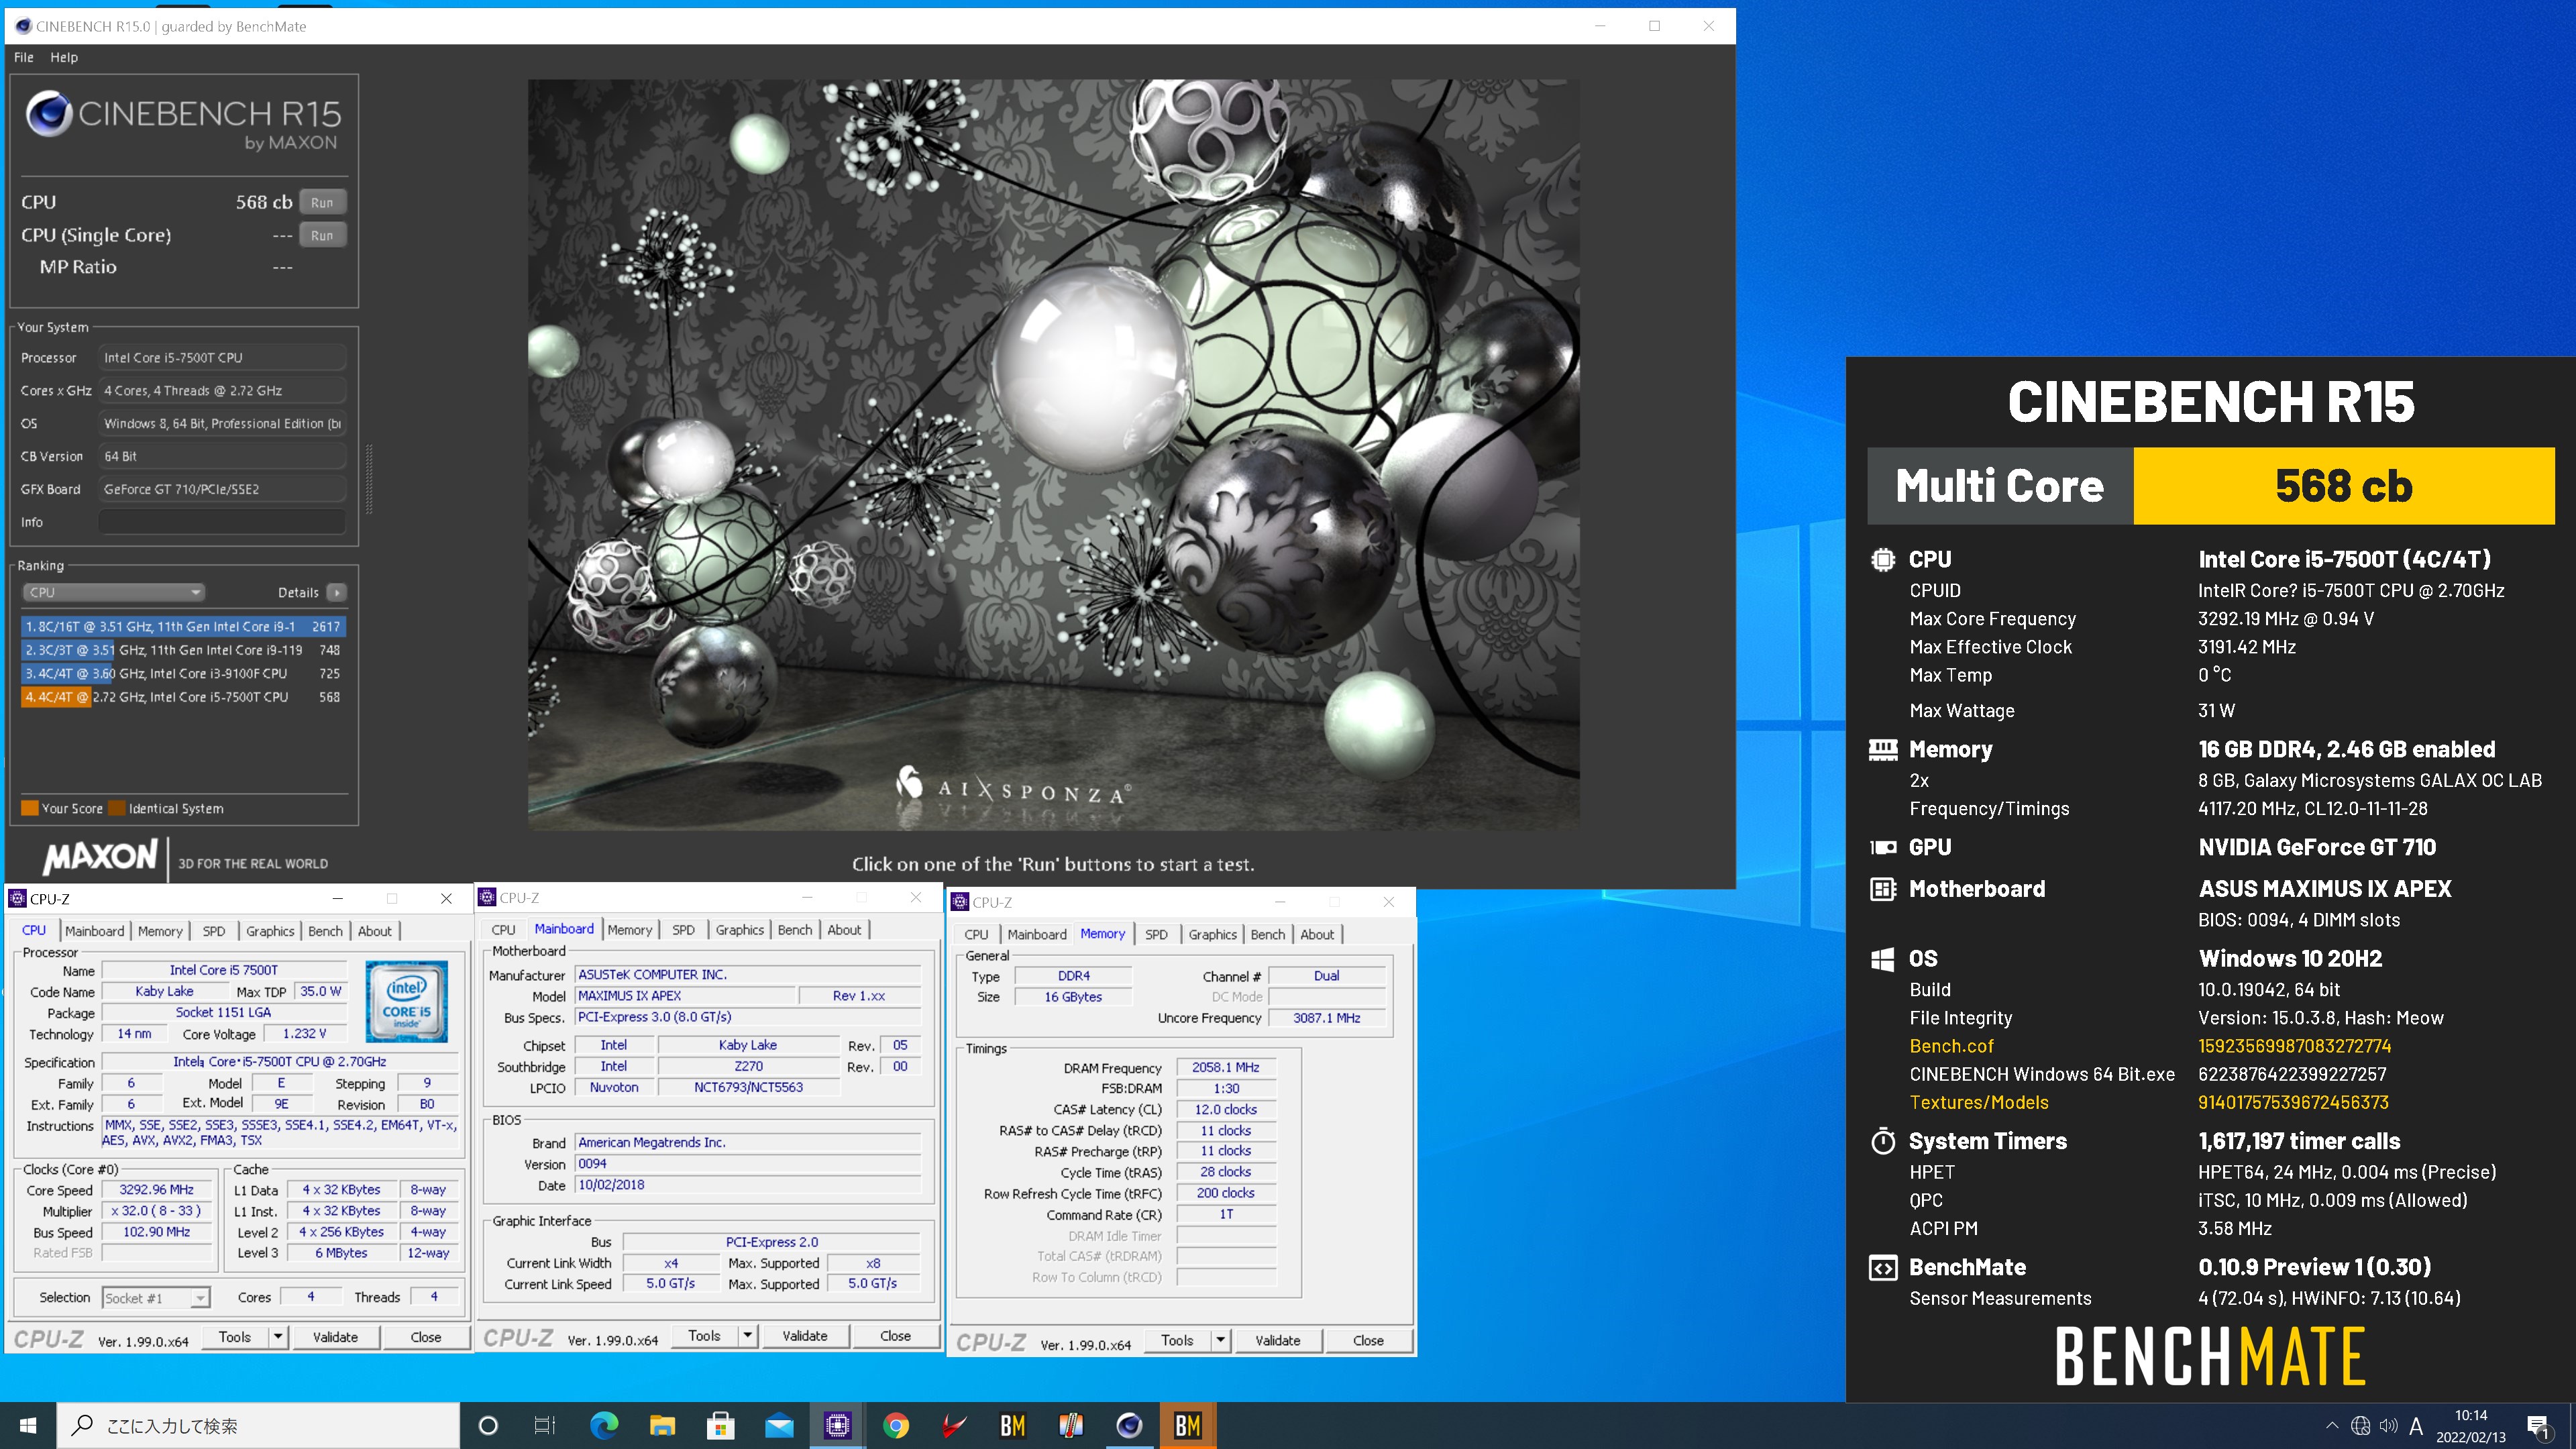Click Tools button in first CPU-Z window

(x=235, y=1337)
